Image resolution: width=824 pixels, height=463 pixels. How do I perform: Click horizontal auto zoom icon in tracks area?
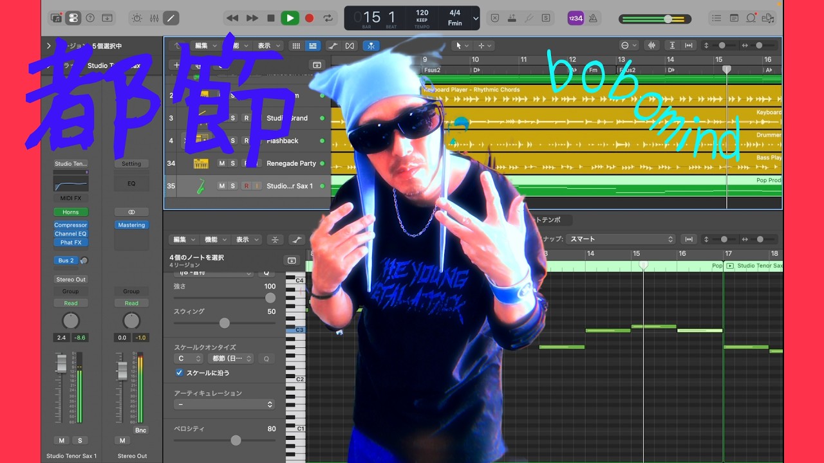tap(689, 46)
